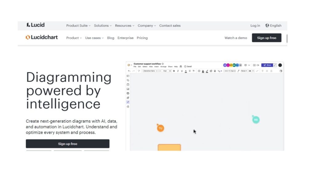Click the Log in link

(x=255, y=26)
